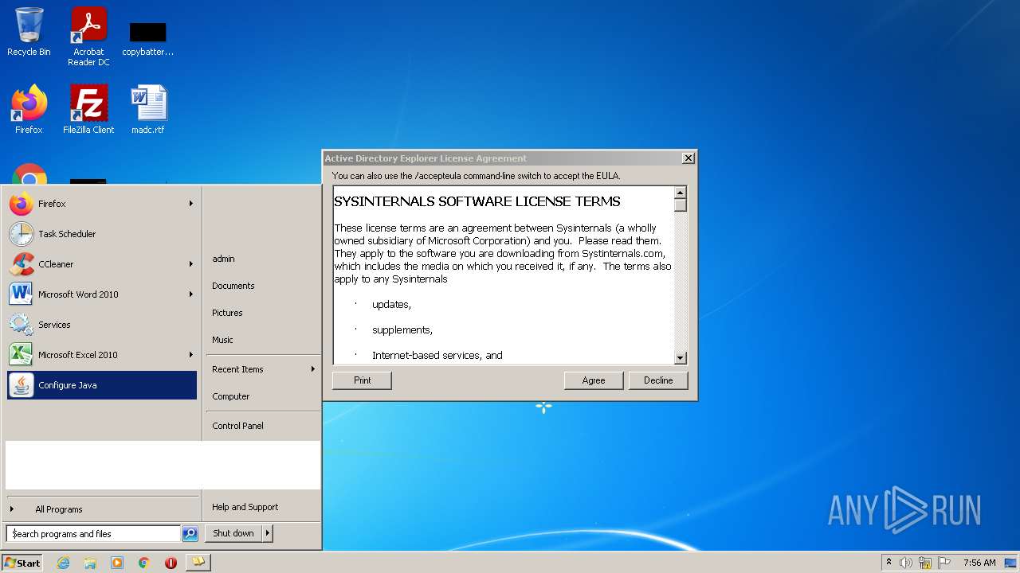
Task: Open Music from Start menu
Action: (222, 340)
